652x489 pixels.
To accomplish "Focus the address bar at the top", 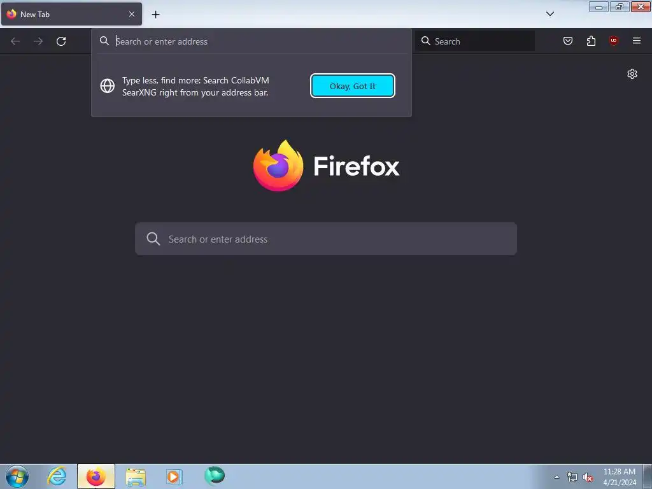I will point(251,41).
